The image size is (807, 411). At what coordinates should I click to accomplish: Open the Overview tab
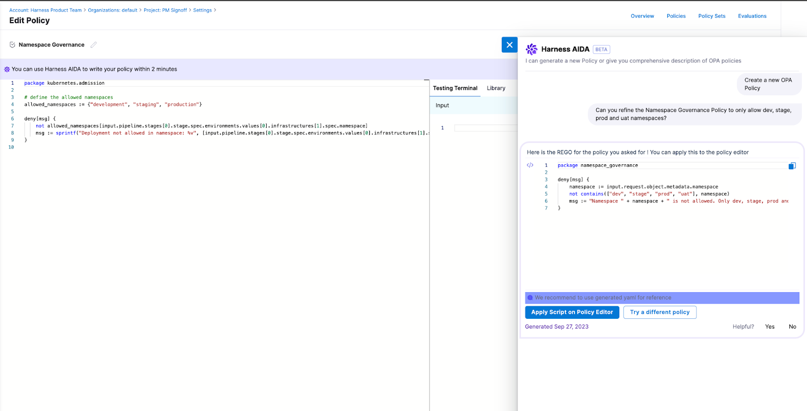point(642,16)
